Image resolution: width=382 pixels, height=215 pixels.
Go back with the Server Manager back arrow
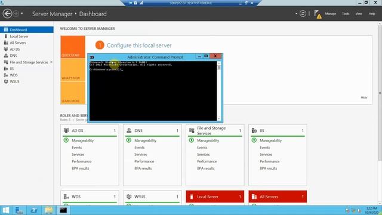click(x=7, y=14)
